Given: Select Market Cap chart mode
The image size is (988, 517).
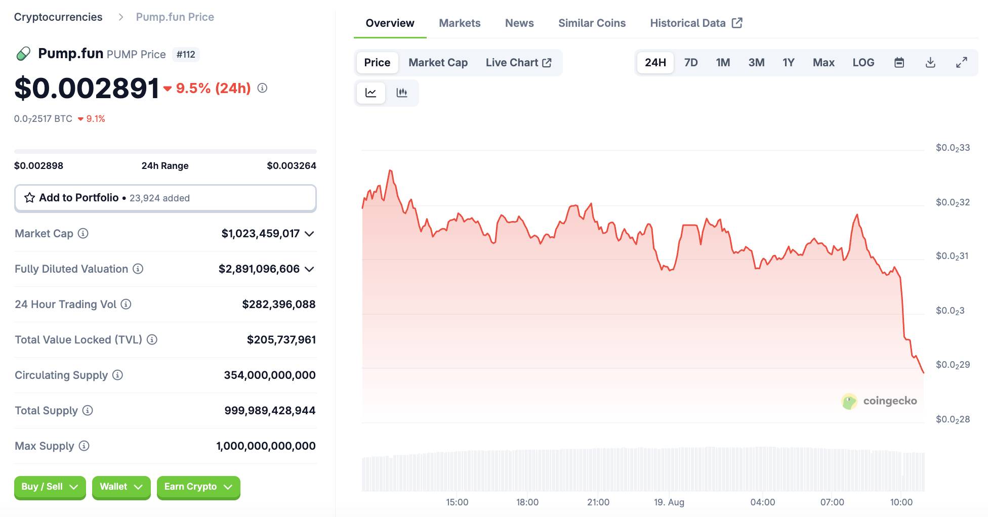Looking at the screenshot, I should pos(438,63).
